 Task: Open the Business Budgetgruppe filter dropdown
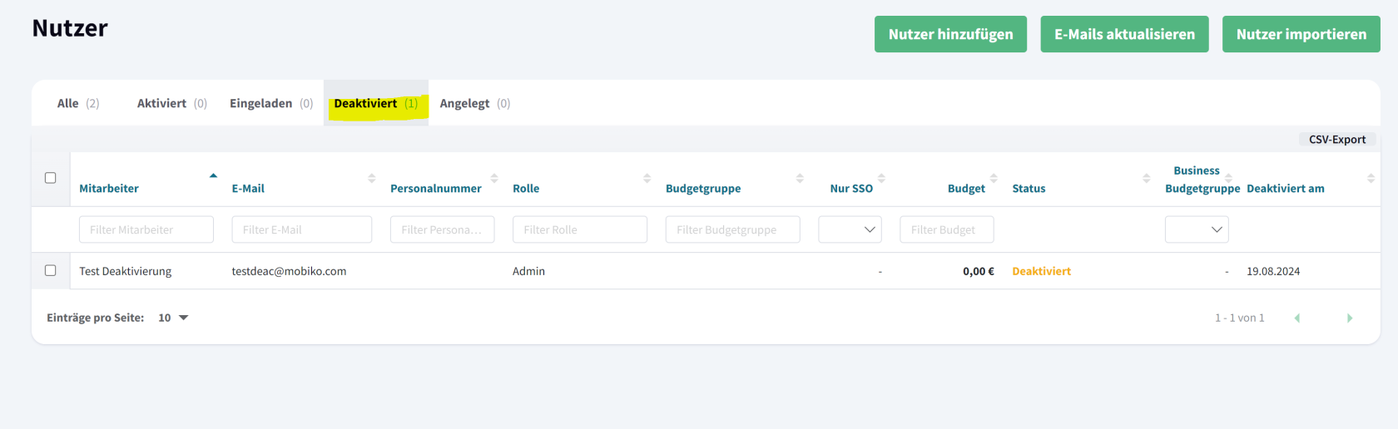(1196, 229)
